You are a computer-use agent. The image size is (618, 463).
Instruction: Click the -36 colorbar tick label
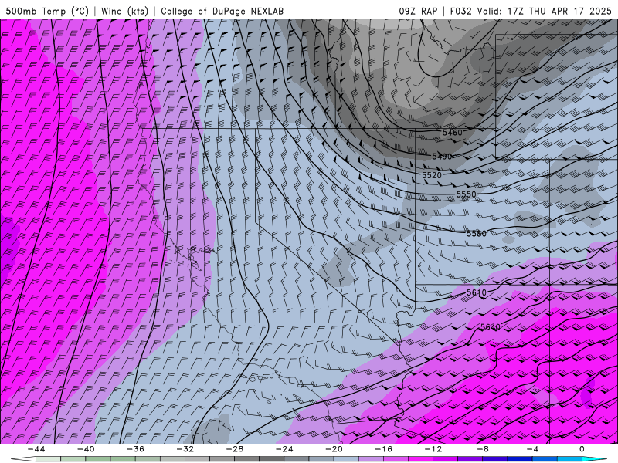pyautogui.click(x=136, y=449)
